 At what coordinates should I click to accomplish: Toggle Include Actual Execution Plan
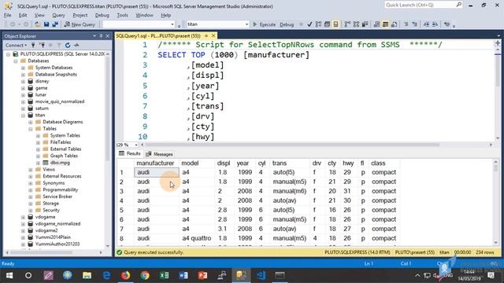[347, 24]
